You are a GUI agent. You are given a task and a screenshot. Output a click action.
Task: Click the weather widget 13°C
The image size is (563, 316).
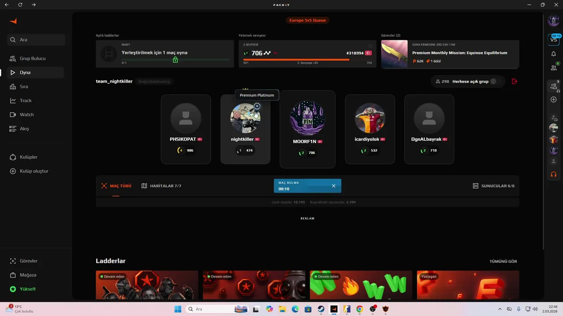[20, 309]
